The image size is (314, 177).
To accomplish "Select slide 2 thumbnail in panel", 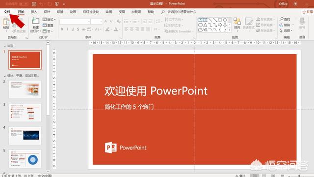I will (25, 89).
